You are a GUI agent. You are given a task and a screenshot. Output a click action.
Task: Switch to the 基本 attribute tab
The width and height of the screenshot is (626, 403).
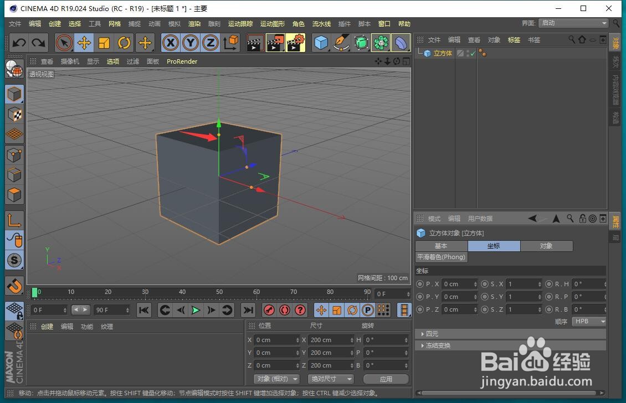pos(441,246)
